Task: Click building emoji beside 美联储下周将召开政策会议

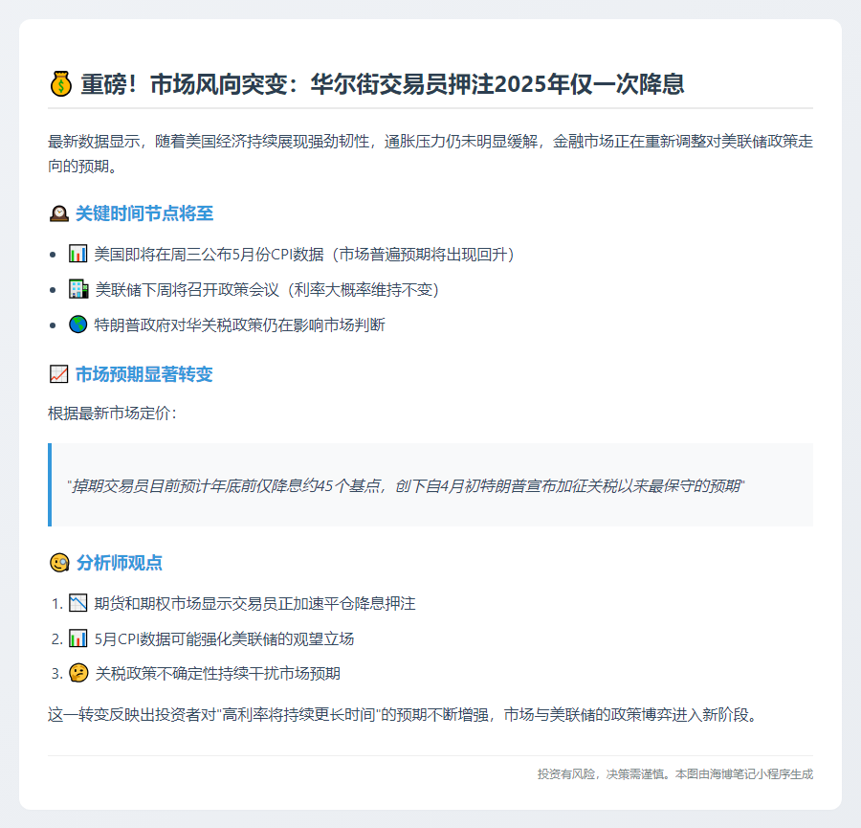Action: point(78,289)
